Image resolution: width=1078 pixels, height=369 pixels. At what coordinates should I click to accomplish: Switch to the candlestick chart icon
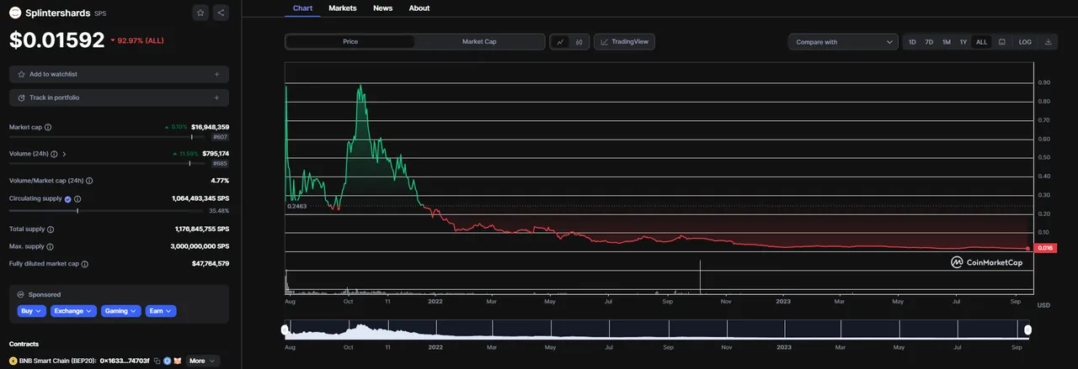coord(579,42)
